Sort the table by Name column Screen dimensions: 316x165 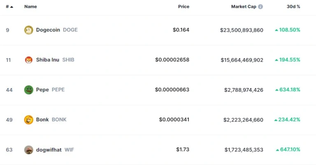30,7
